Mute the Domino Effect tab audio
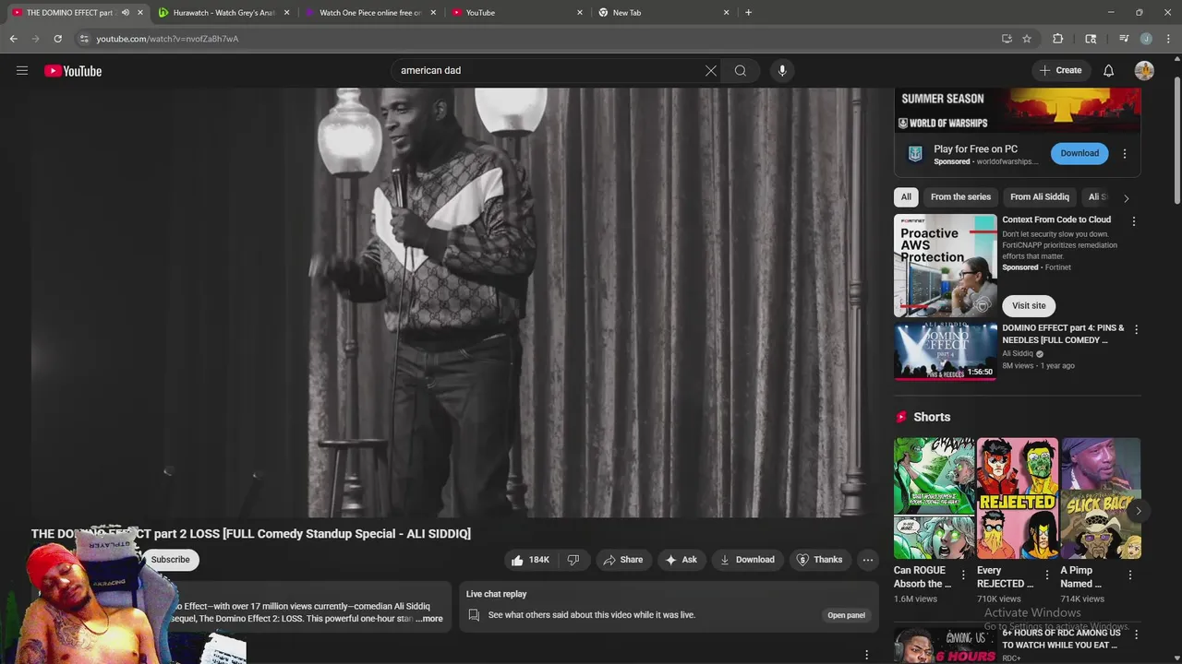 click(126, 13)
